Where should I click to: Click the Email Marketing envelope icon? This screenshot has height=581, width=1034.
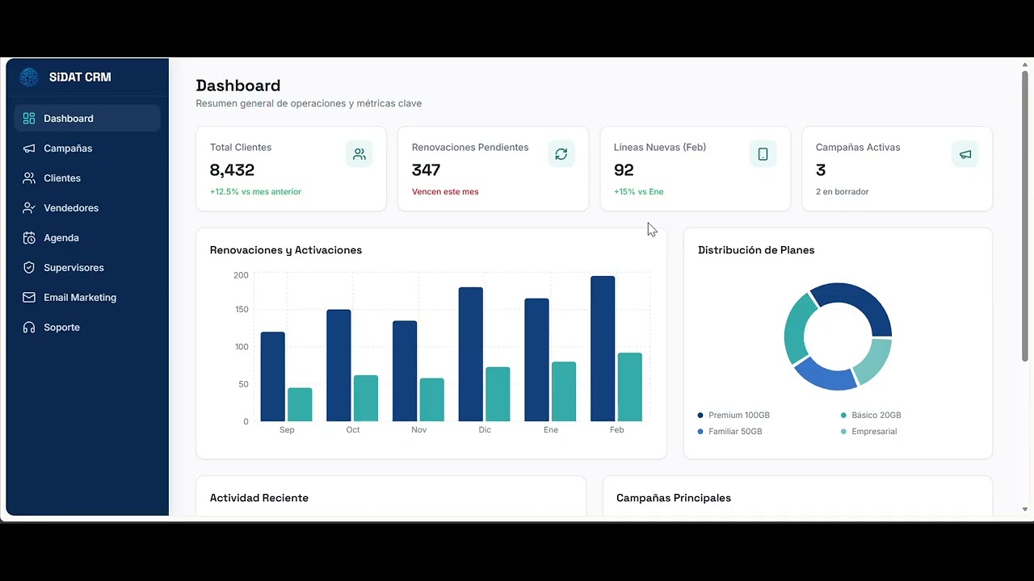click(29, 298)
